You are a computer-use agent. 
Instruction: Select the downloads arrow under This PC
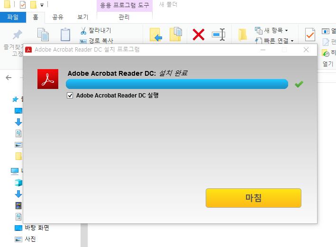click(x=18, y=194)
